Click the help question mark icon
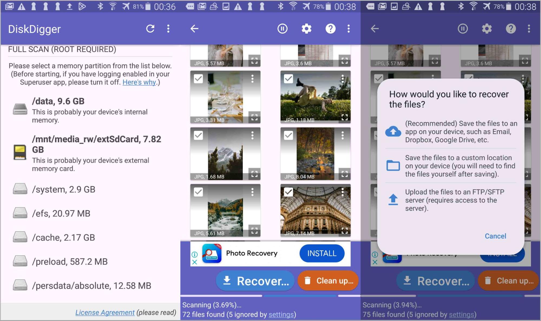 [331, 29]
